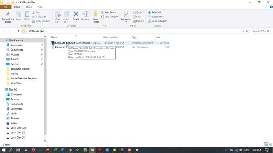Image resolution: width=273 pixels, height=153 pixels.
Task: Open the help question mark icon
Action: click(271, 7)
